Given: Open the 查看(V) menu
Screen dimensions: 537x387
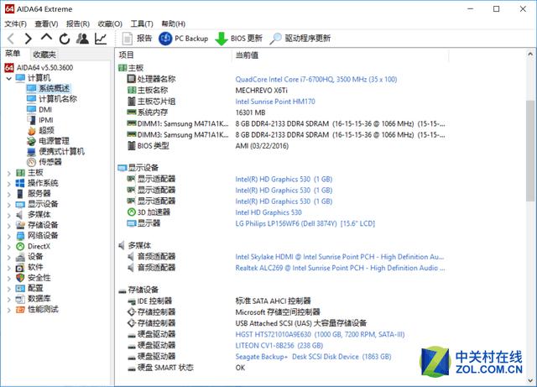Looking at the screenshot, I should 47,24.
